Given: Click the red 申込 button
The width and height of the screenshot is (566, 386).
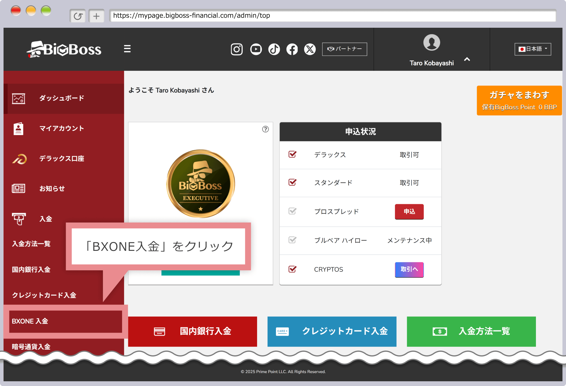Looking at the screenshot, I should [409, 212].
